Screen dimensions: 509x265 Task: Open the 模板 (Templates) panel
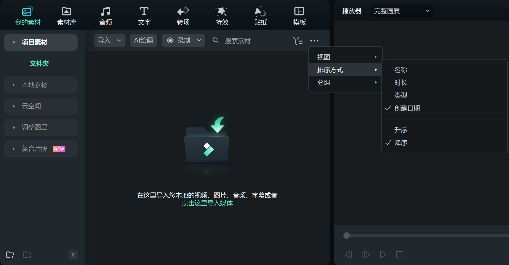(299, 15)
